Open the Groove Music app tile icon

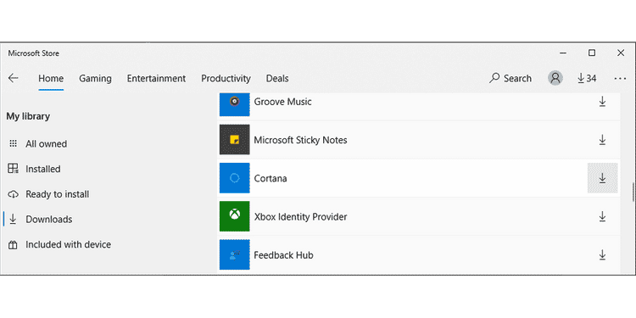tap(234, 104)
